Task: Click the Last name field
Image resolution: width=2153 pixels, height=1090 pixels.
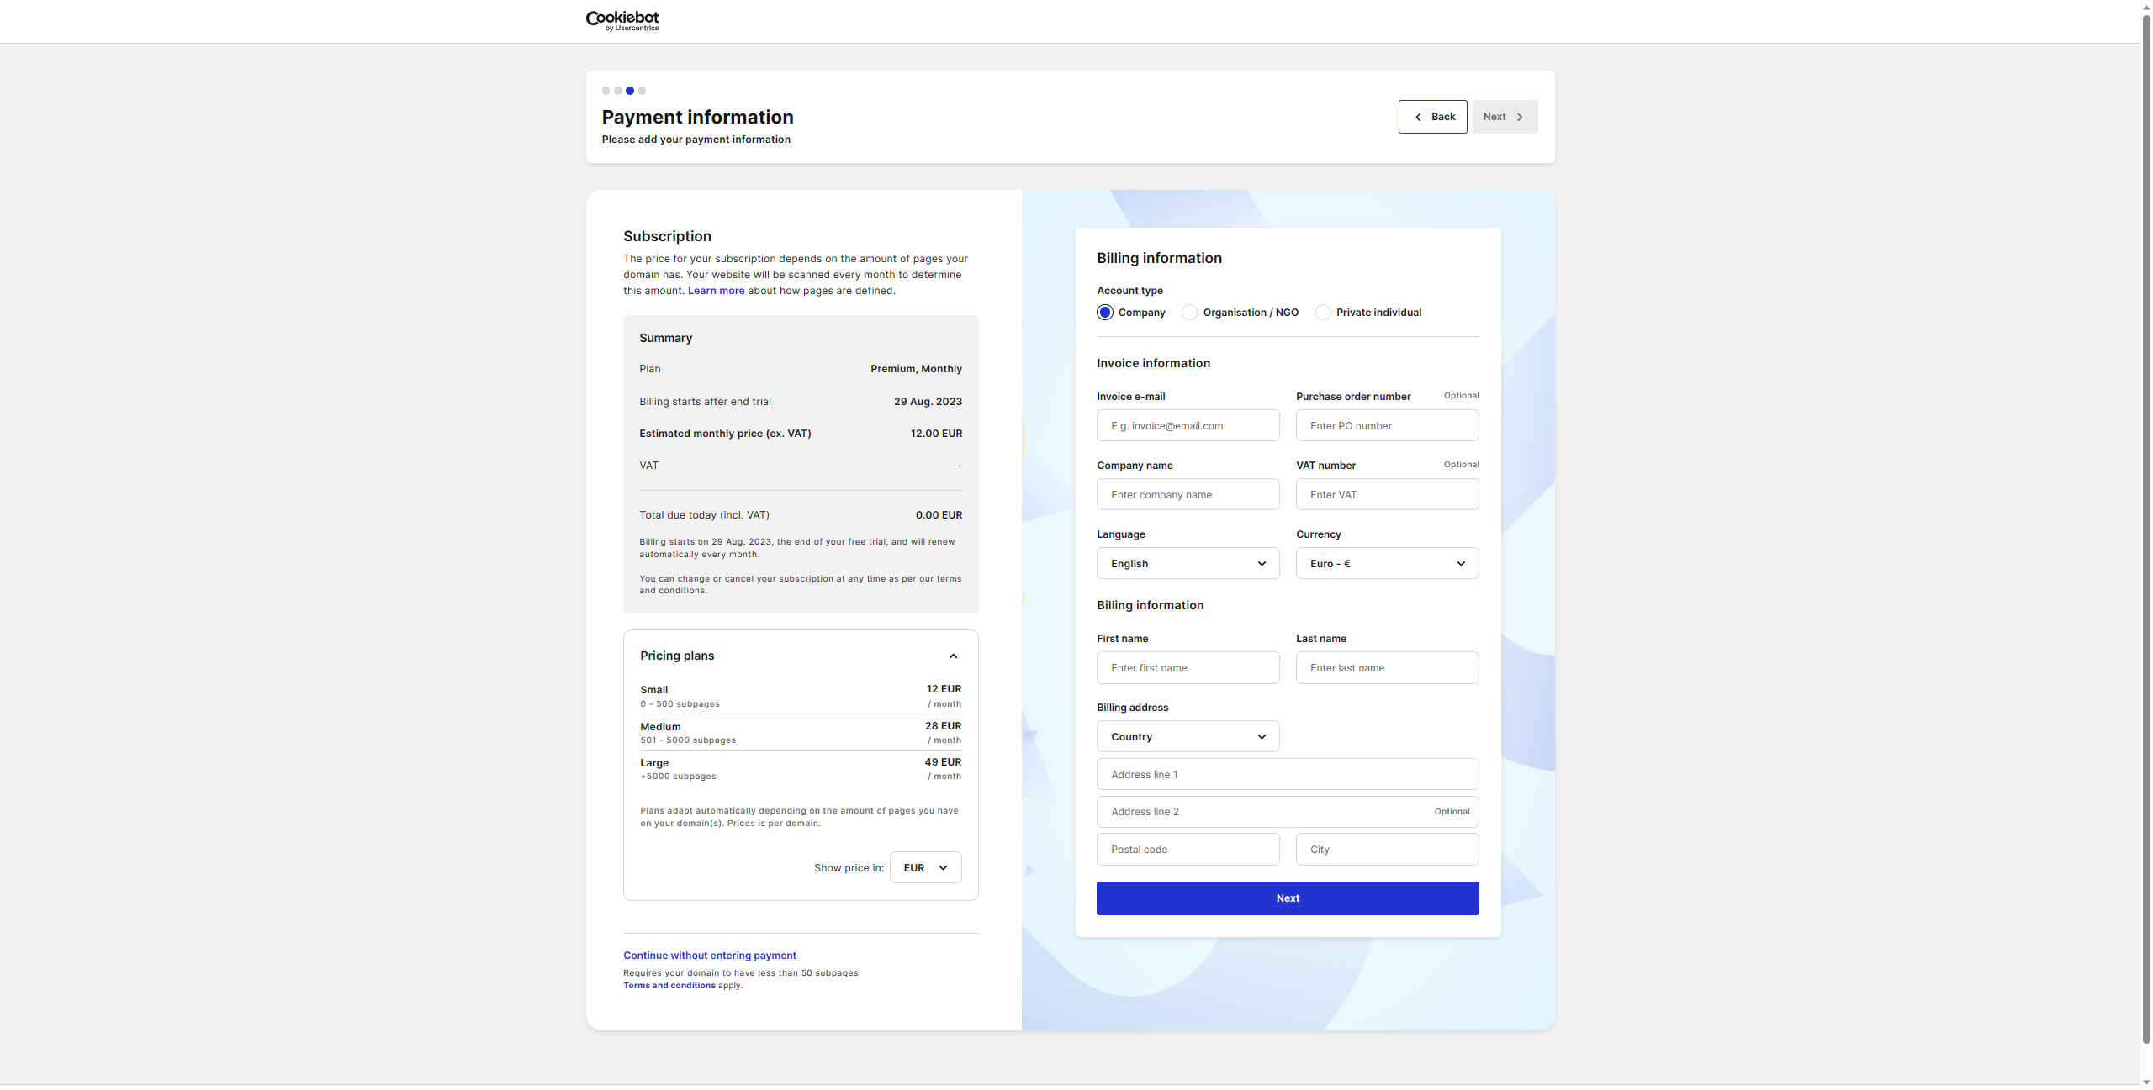Action: click(1387, 667)
